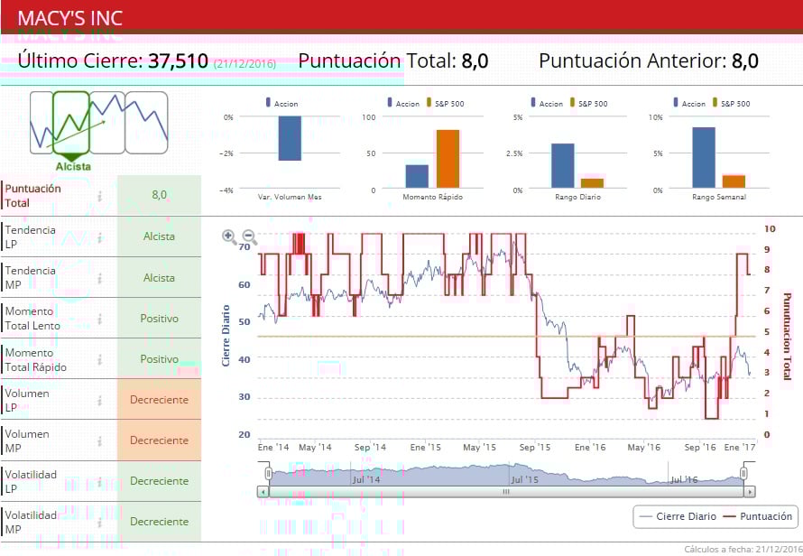Screen dimensions: 803x556
Task: Click the navigator scrollbar right arrow
Action: 750,492
